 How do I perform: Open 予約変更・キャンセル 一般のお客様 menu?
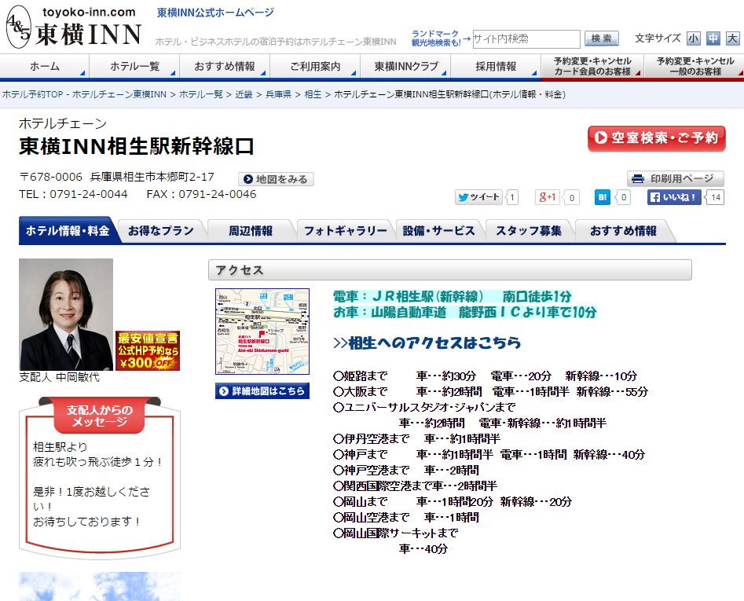pyautogui.click(x=695, y=67)
